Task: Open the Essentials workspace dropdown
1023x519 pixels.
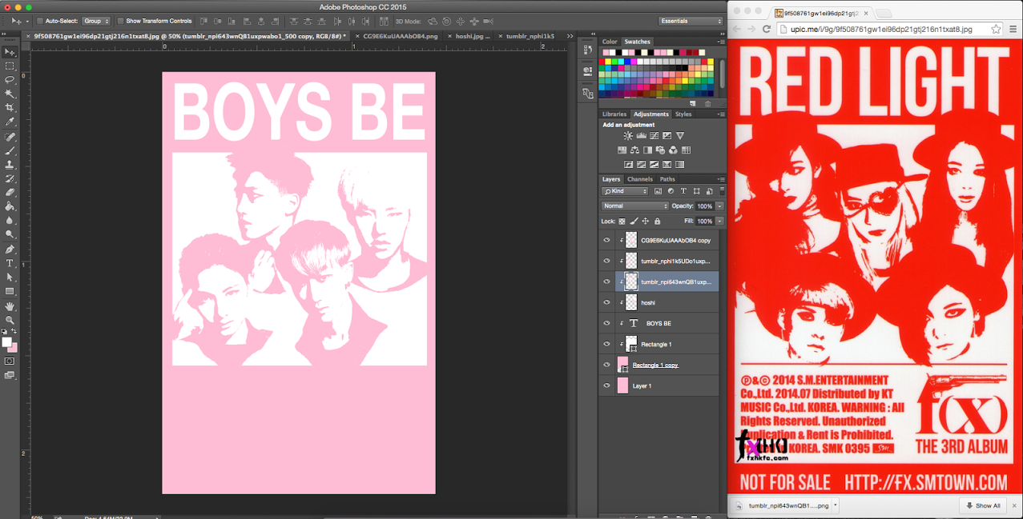Action: tap(691, 21)
